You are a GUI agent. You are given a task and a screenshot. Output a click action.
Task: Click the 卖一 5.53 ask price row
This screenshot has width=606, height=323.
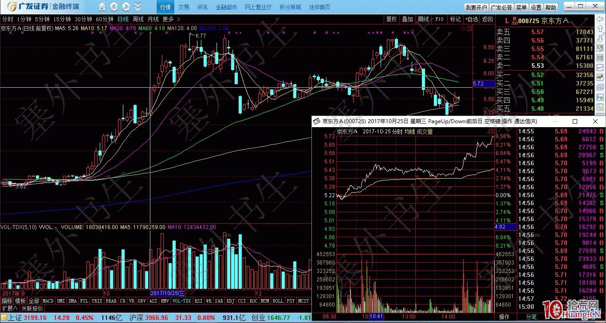(544, 66)
